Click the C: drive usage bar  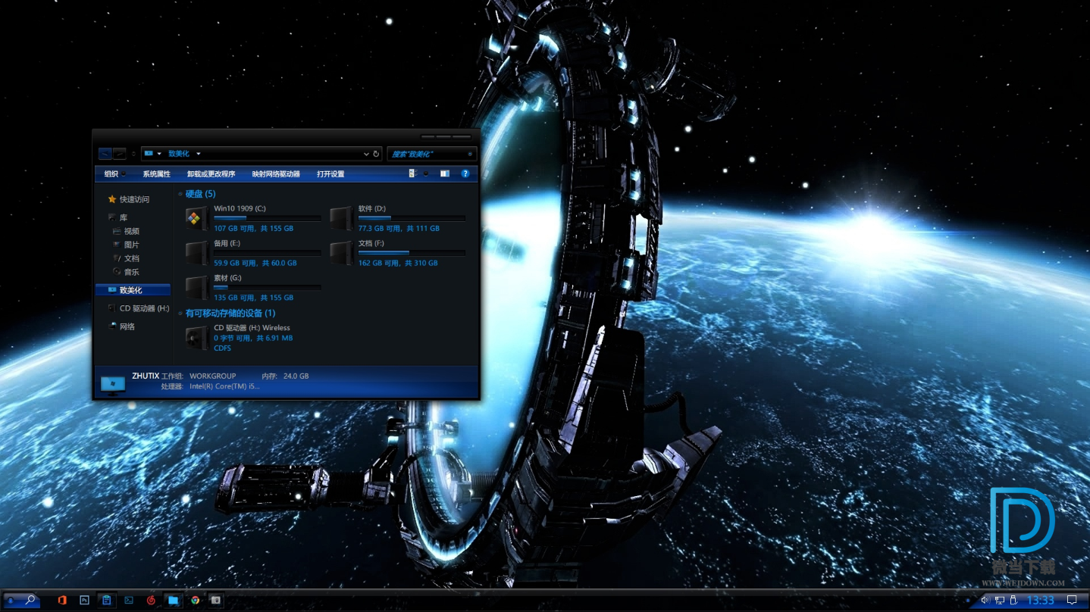268,218
